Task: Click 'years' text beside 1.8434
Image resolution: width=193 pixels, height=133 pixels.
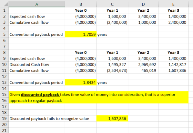Action: [x=102, y=83]
